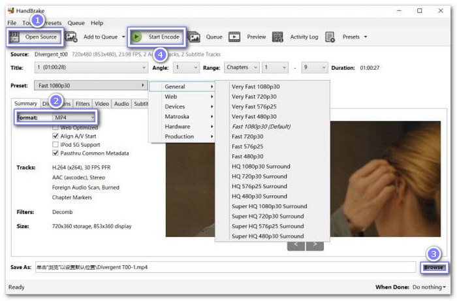The height and width of the screenshot is (301, 457).
Task: Click the Start Encode button label
Action: [x=164, y=37]
